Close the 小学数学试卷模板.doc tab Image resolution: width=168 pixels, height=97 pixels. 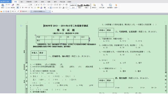click(x=50, y=11)
